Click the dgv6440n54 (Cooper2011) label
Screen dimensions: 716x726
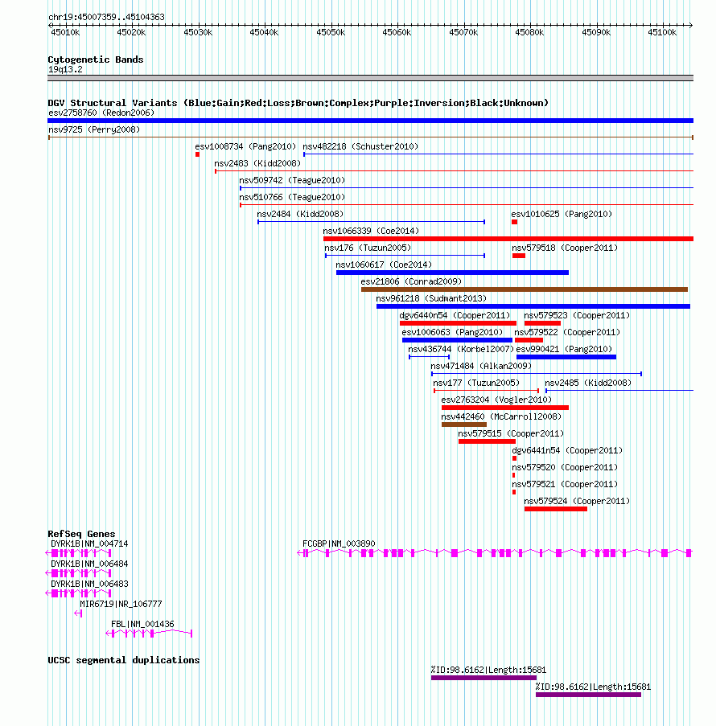[x=455, y=316]
